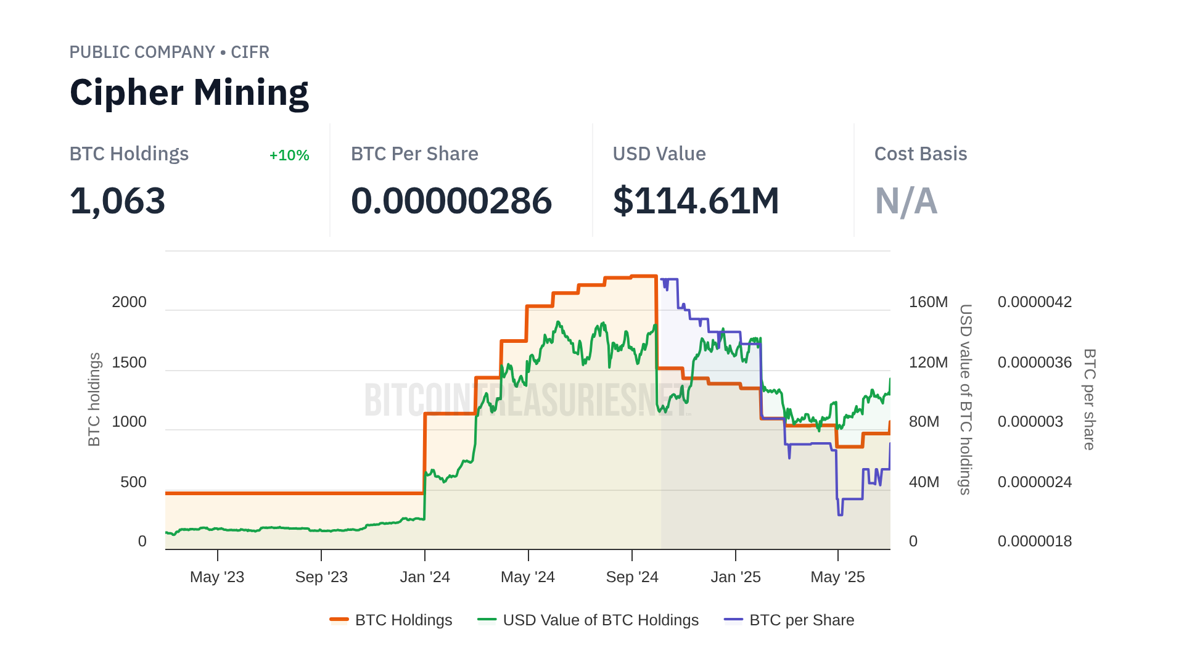Screen dimensions: 1184x666
Task: Click the May '25 x-axis tick label
Action: click(x=837, y=577)
